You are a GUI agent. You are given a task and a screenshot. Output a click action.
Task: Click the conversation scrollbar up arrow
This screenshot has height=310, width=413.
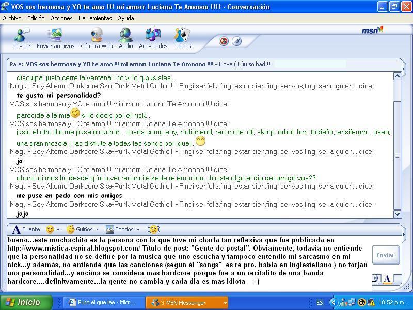397,76
